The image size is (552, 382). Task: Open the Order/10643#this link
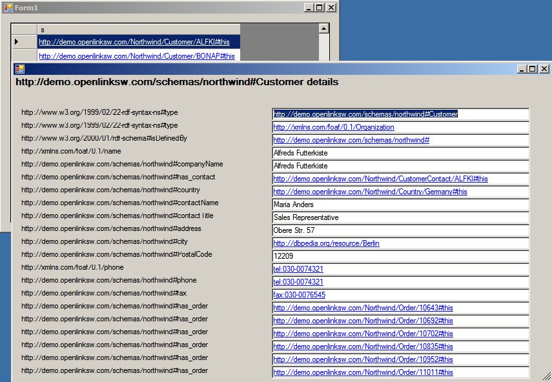(x=363, y=308)
